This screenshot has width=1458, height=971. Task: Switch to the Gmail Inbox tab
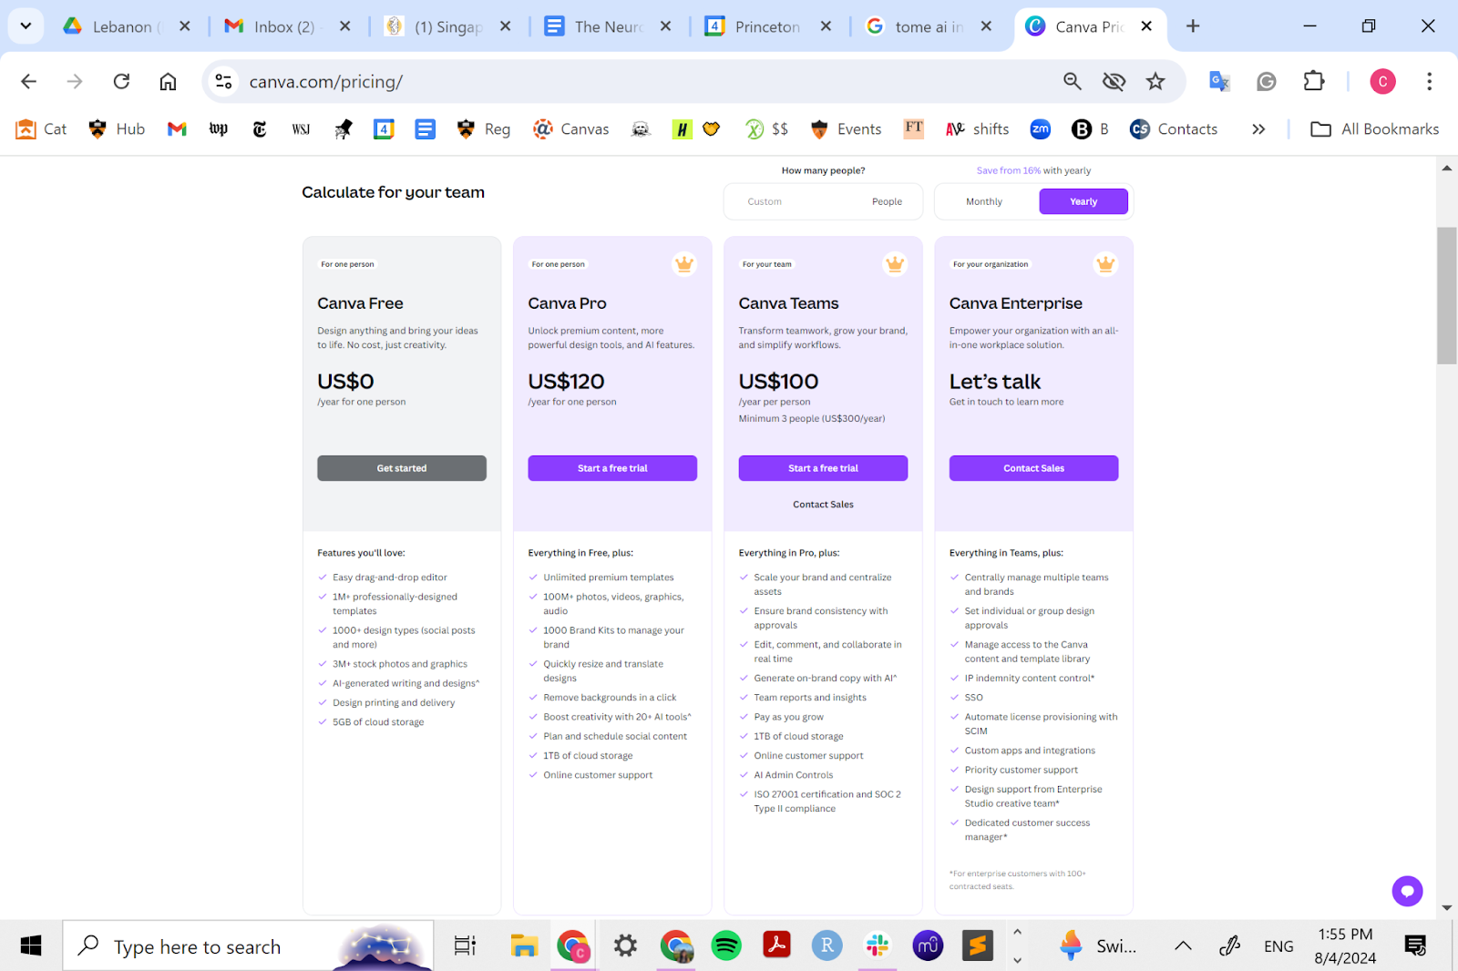point(273,26)
